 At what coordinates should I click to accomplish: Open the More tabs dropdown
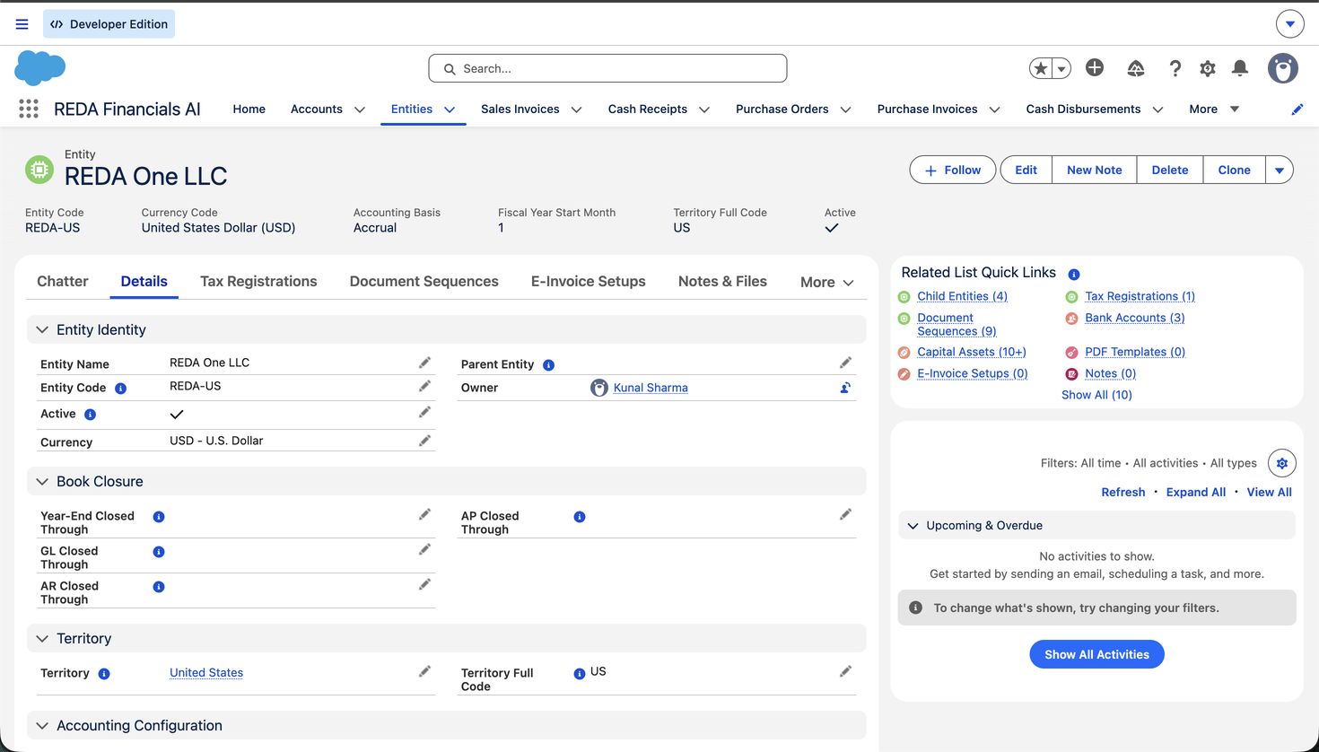826,282
